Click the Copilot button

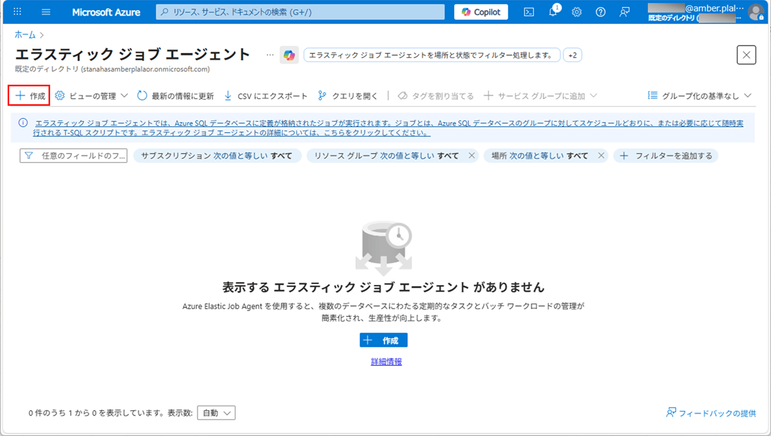pos(481,12)
